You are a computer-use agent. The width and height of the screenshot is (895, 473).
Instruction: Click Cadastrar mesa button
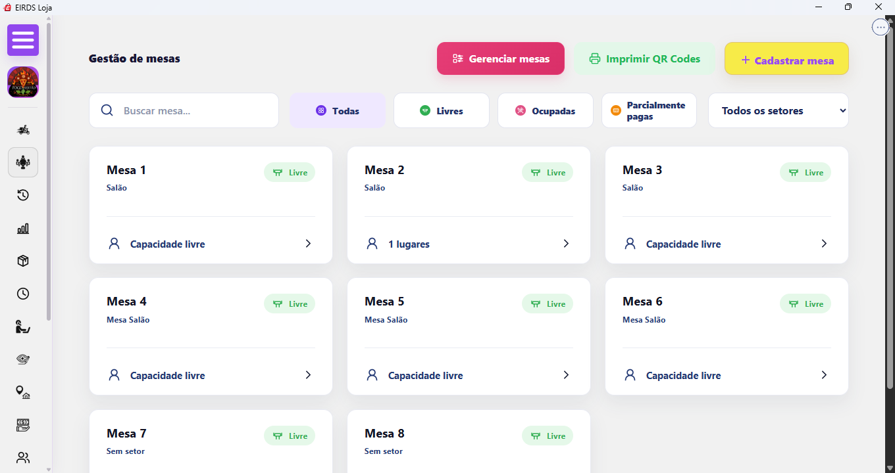(786, 60)
